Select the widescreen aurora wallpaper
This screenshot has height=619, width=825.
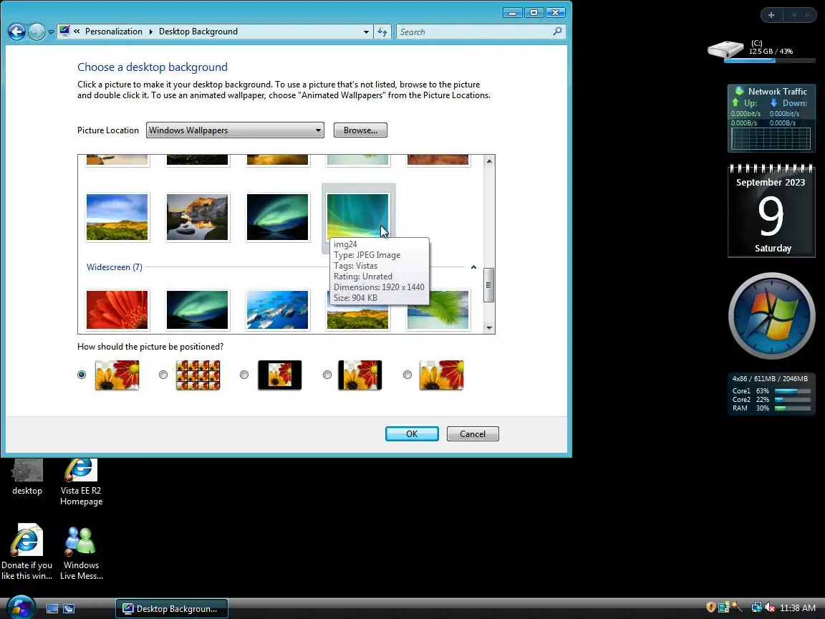coord(198,309)
